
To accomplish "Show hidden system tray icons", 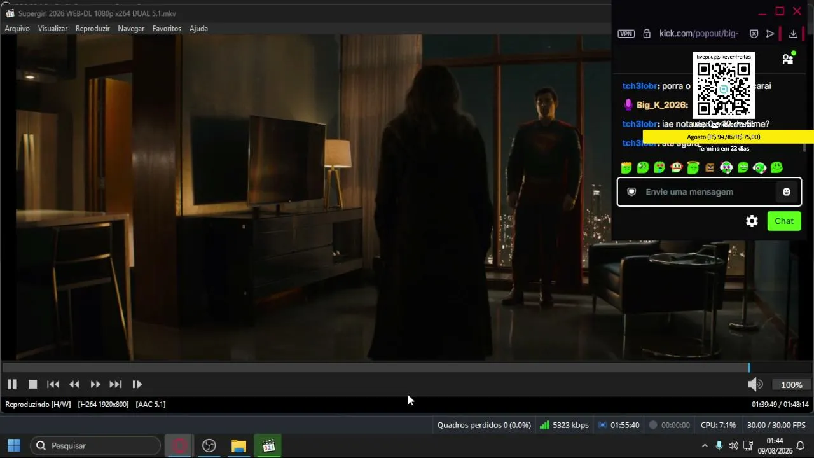I will pos(705,446).
